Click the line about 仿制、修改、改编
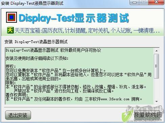 coord(76,87)
